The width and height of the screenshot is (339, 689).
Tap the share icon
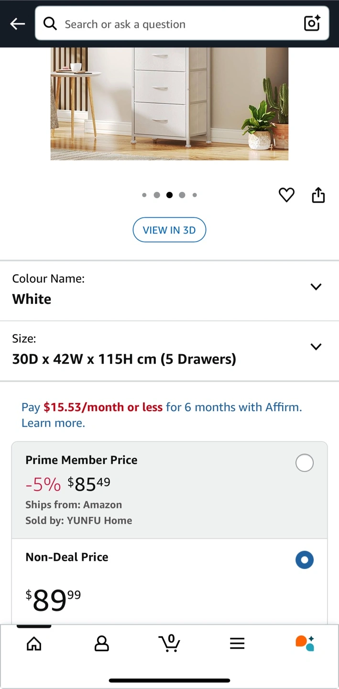pyautogui.click(x=318, y=195)
